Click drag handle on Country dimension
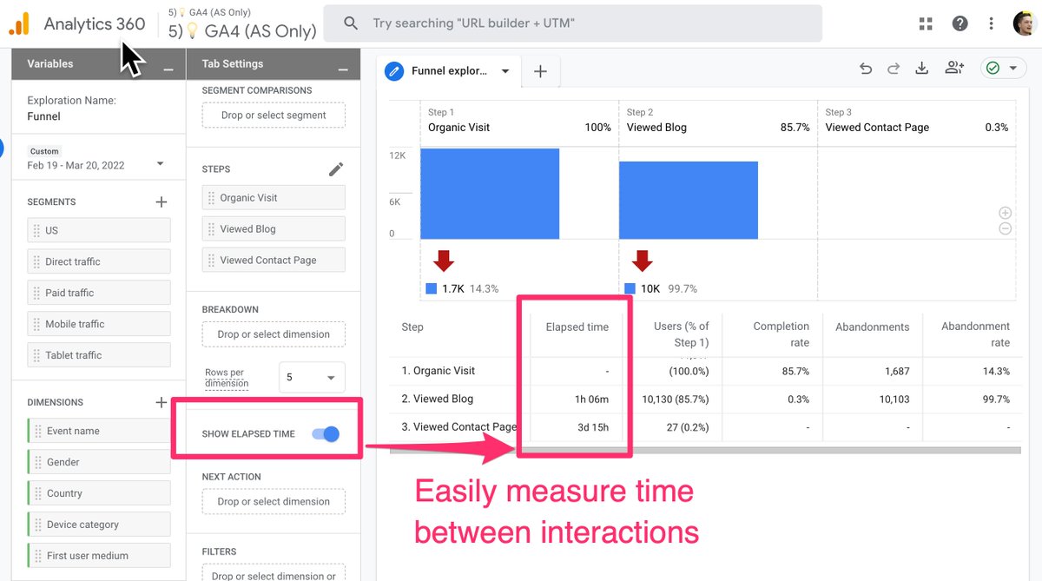 tap(38, 493)
